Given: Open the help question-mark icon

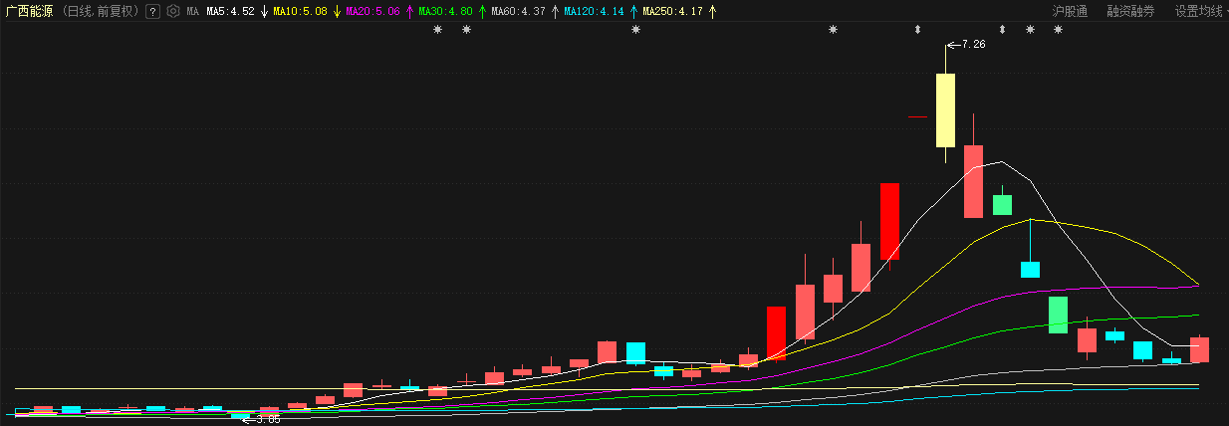Looking at the screenshot, I should (x=151, y=12).
